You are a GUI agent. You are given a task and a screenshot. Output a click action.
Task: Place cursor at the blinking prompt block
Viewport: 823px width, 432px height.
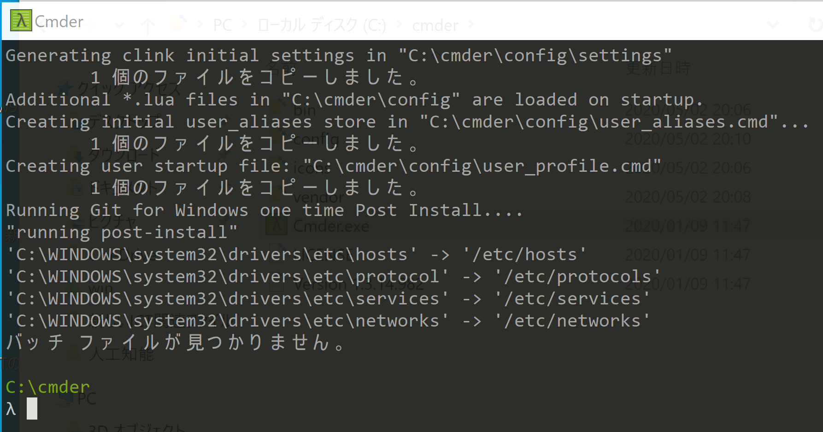tap(32, 409)
